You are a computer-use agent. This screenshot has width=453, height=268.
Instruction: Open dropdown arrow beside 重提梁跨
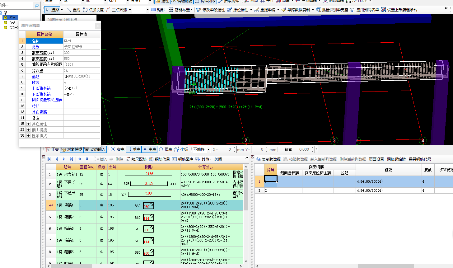pos(278,10)
